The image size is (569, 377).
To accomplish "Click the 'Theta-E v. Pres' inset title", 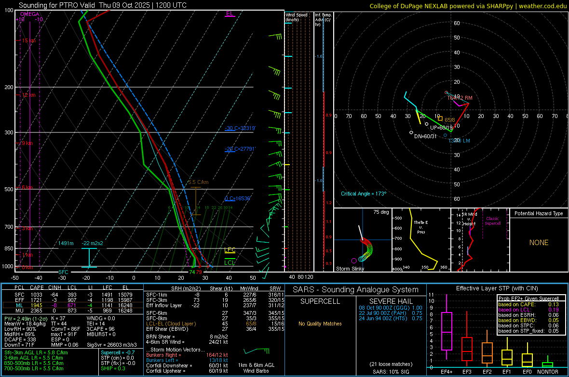I will pyautogui.click(x=421, y=227).
